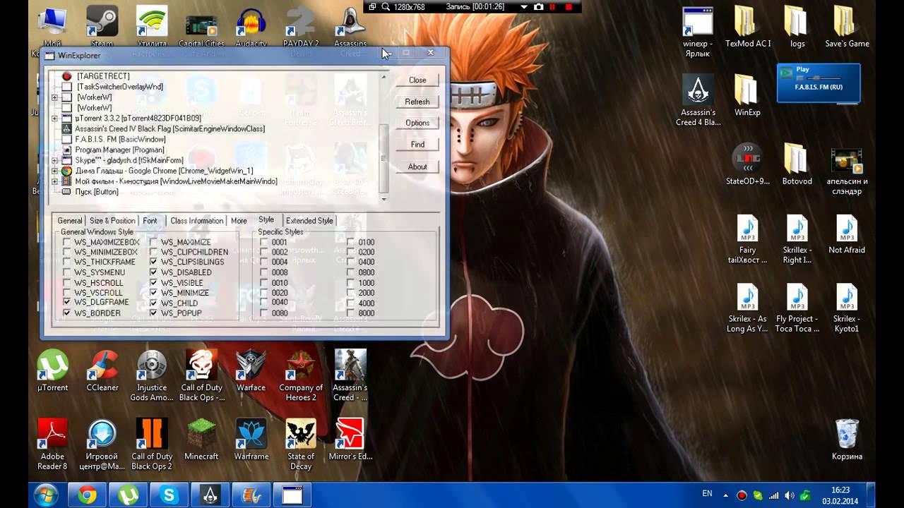Switch to the More tab
Viewport: 904px width, 508px height.
pos(239,221)
